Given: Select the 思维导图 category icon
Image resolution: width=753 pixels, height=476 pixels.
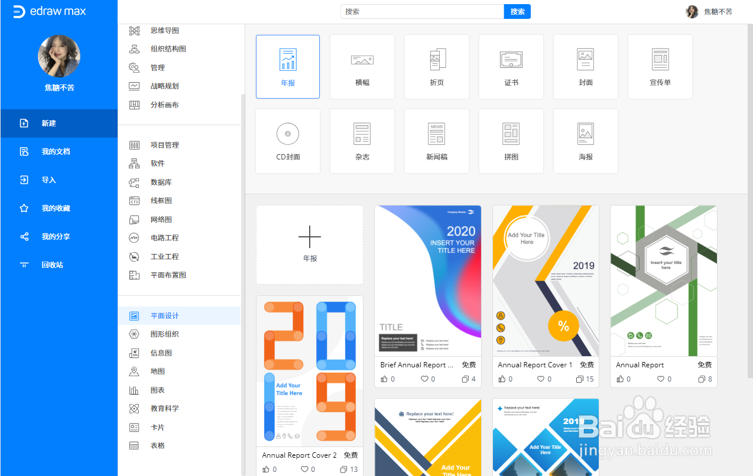Looking at the screenshot, I should click(135, 30).
